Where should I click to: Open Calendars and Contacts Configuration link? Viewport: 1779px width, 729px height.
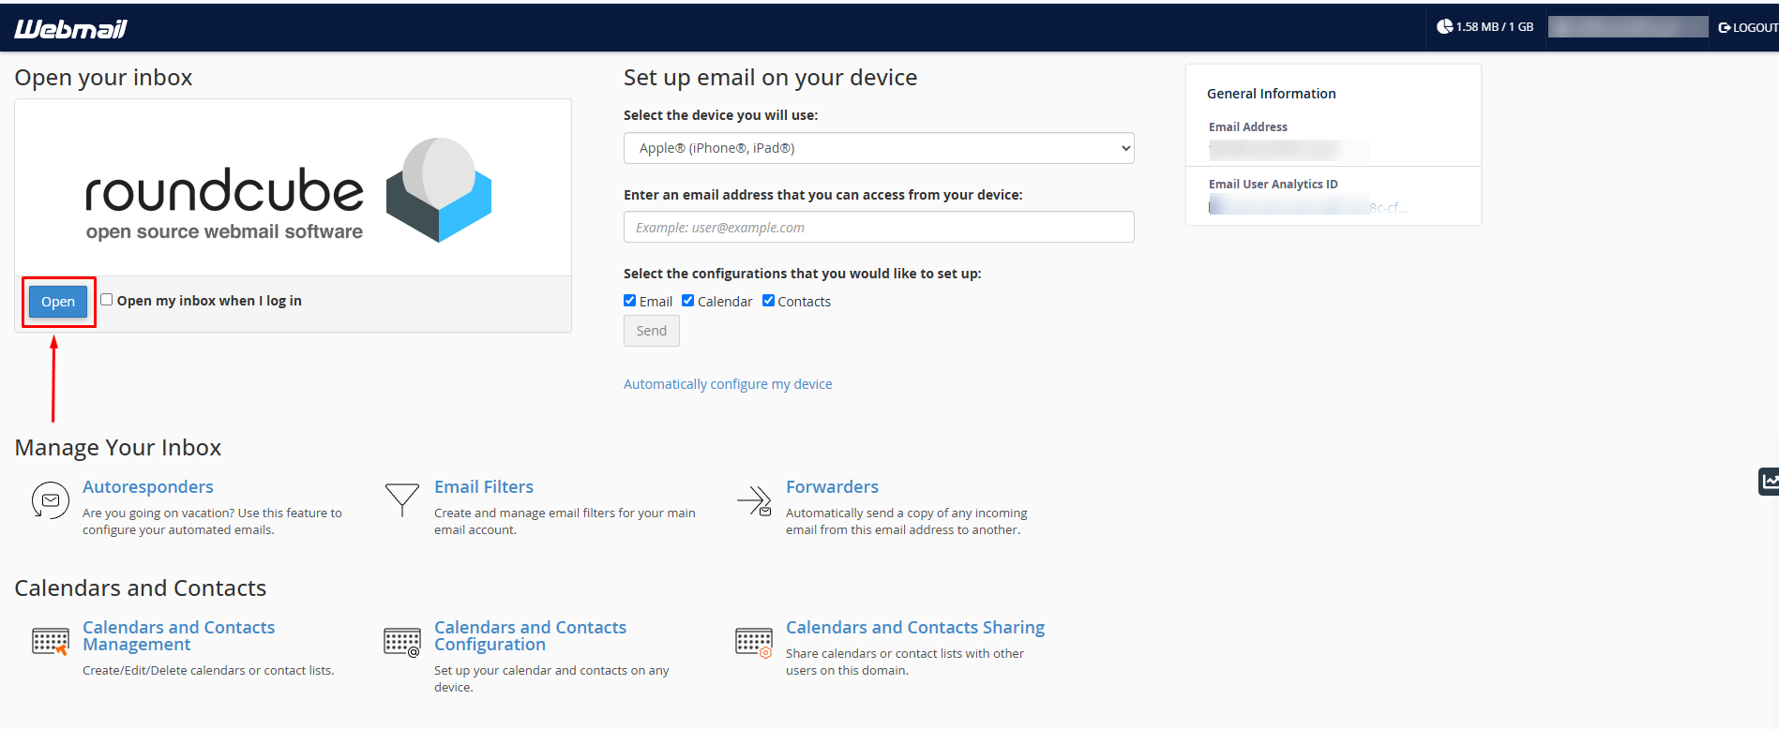[530, 636]
